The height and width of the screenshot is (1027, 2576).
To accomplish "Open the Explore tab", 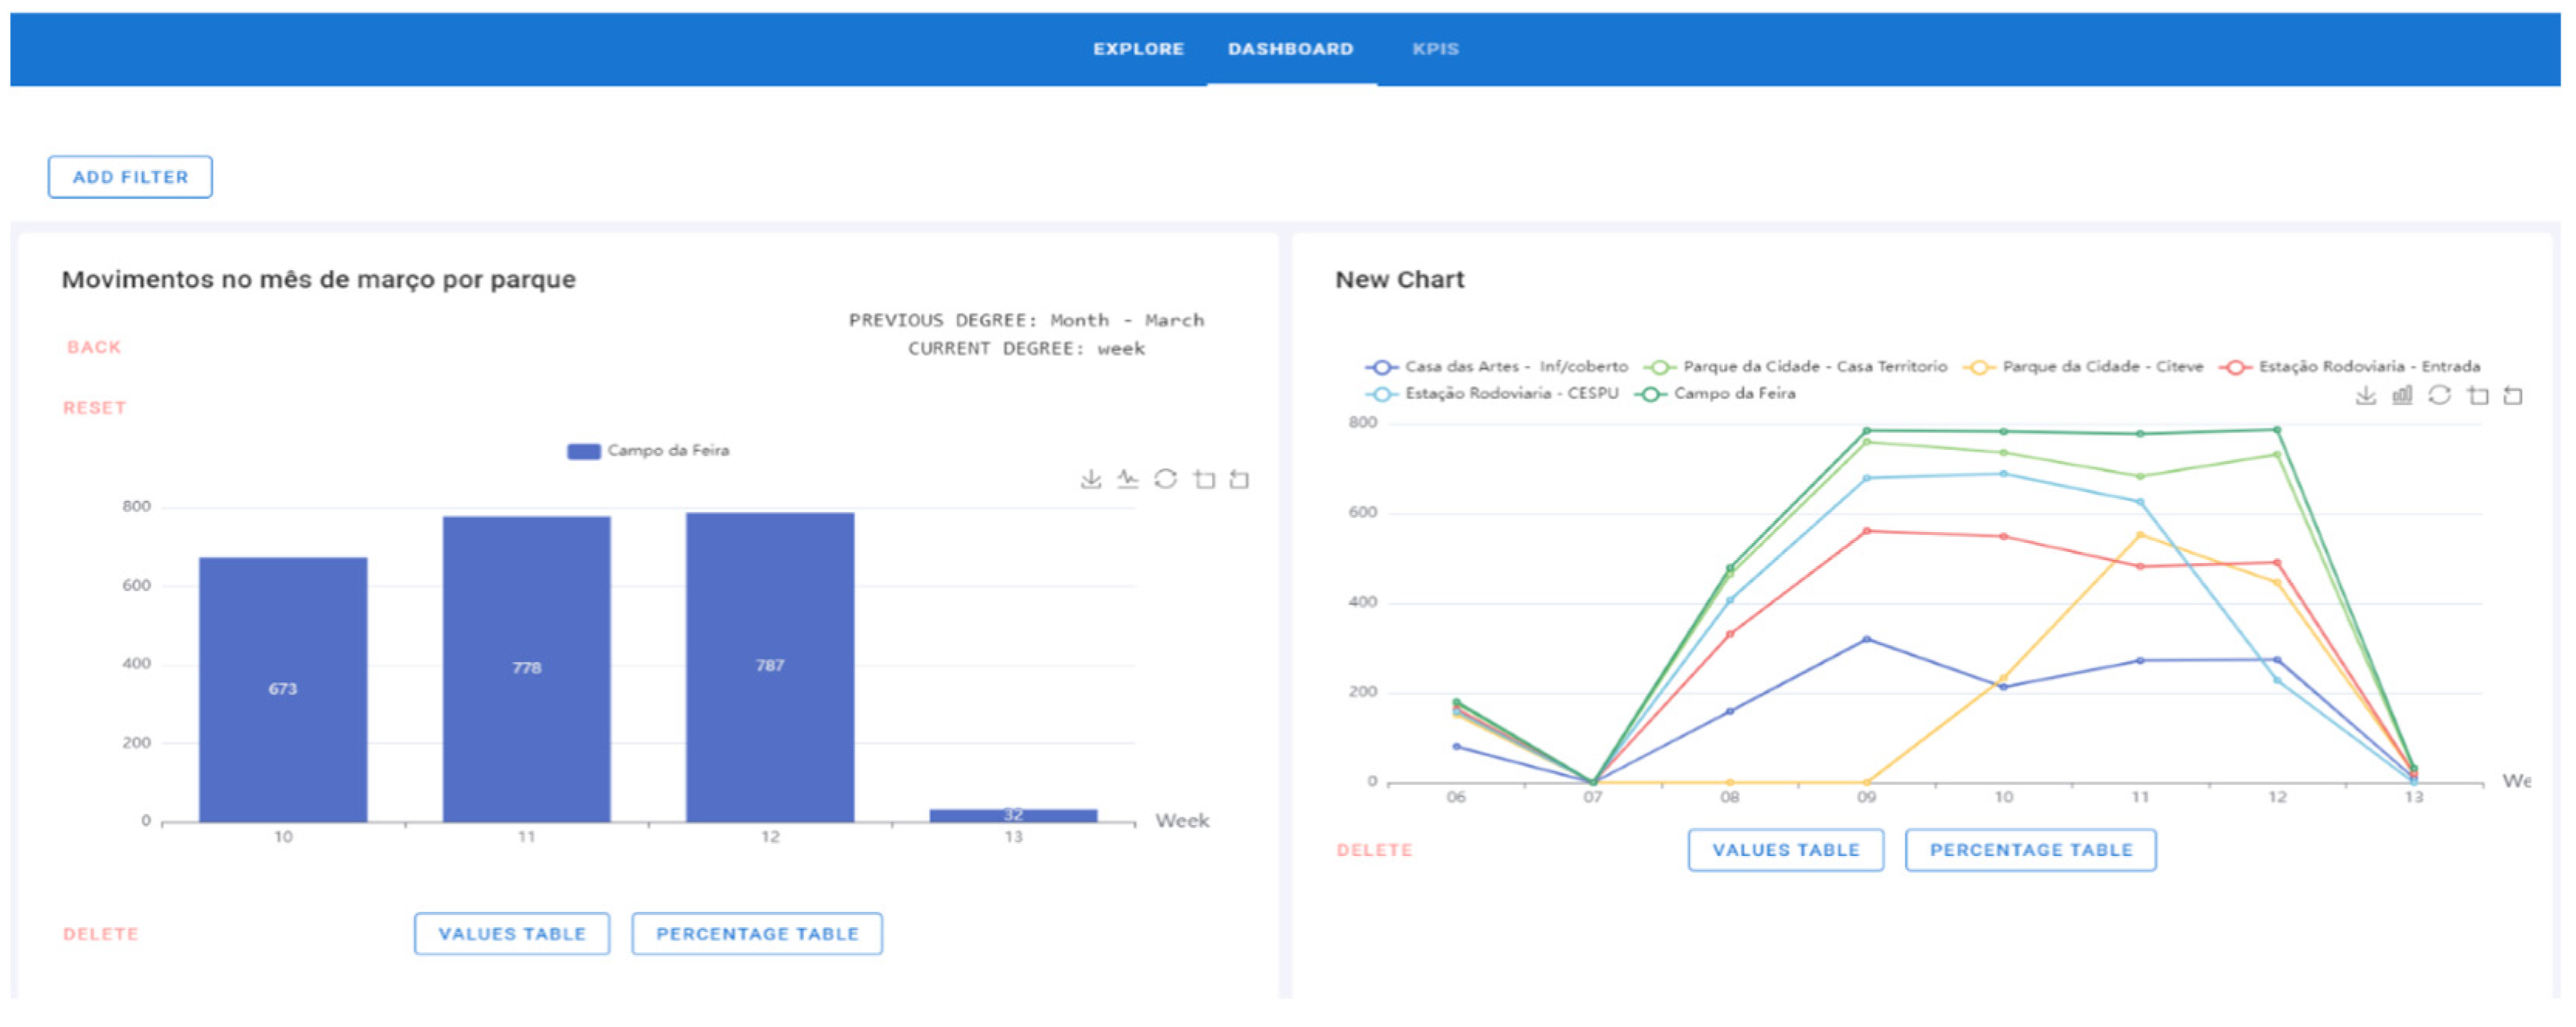I will click(x=1138, y=49).
